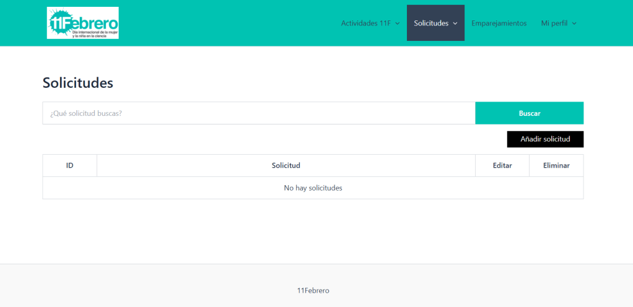
Task: Expand the Mi perfil chevron arrow
Action: click(x=574, y=24)
